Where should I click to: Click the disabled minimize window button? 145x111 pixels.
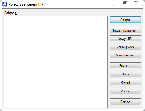click(x=117, y=3)
